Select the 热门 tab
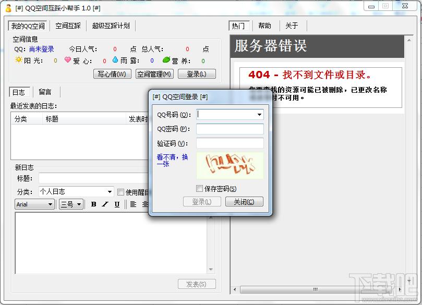Screen dimensions: 422x305 (x=238, y=26)
